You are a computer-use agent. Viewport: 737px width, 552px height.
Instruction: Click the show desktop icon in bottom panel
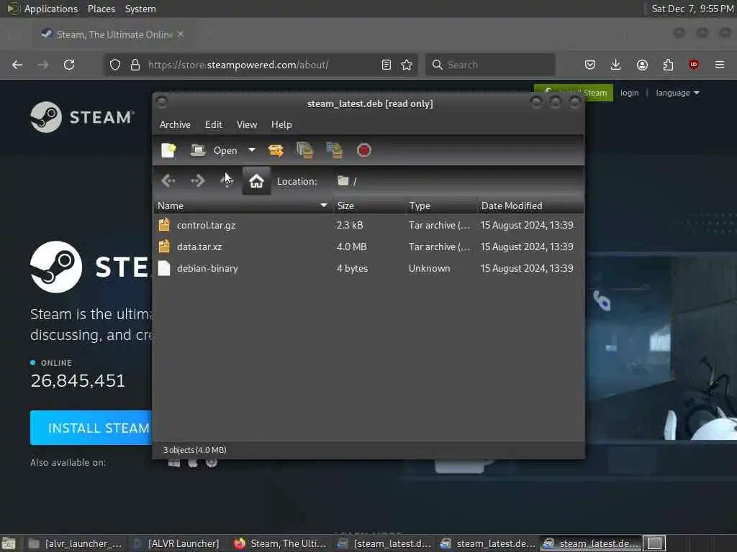pos(9,543)
